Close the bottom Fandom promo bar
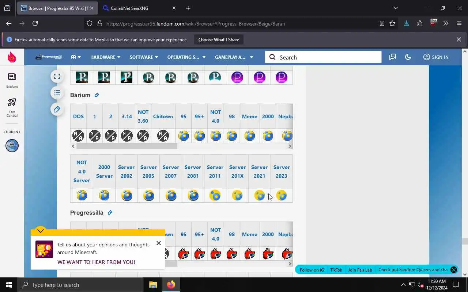This screenshot has width=468, height=292. pos(453,270)
